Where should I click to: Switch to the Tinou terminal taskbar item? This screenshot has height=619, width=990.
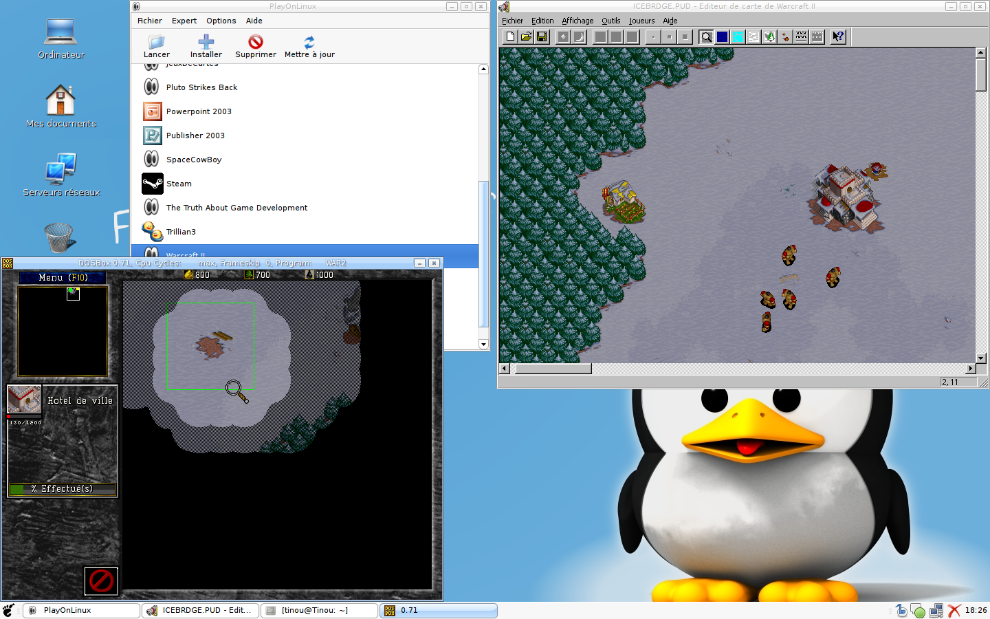[x=319, y=610]
